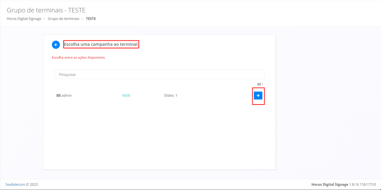The image size is (381, 190).
Task: Go to Grupo de terminais breadcrumb
Action: [63, 19]
